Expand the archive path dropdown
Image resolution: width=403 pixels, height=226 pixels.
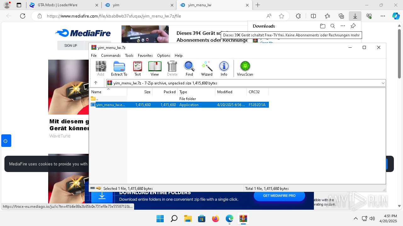click(383, 83)
